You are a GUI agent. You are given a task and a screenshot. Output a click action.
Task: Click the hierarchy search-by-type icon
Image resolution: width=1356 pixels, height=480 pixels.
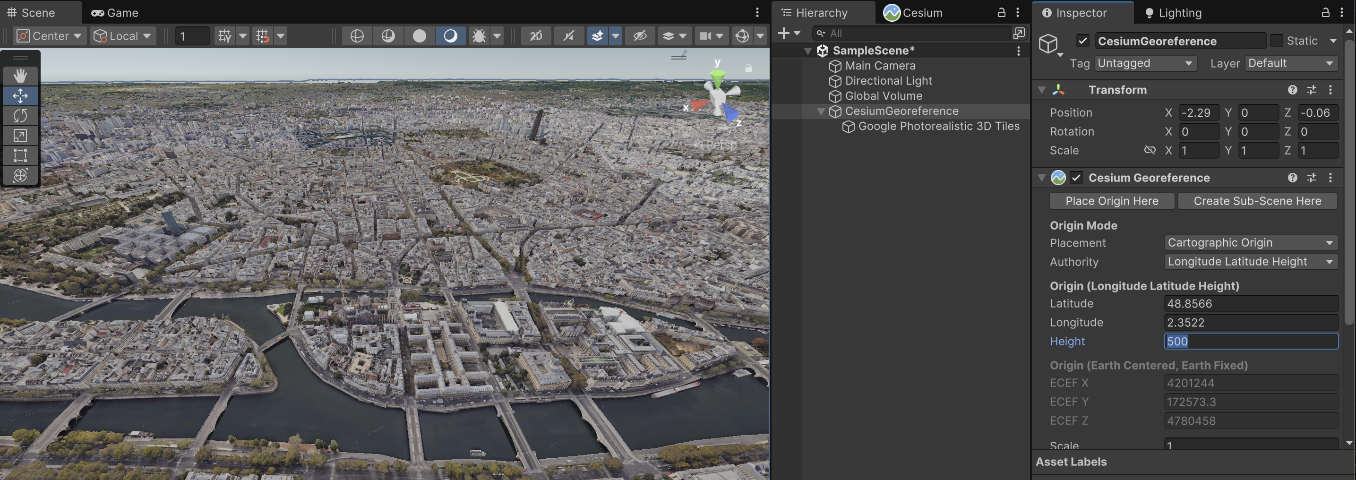(1019, 33)
